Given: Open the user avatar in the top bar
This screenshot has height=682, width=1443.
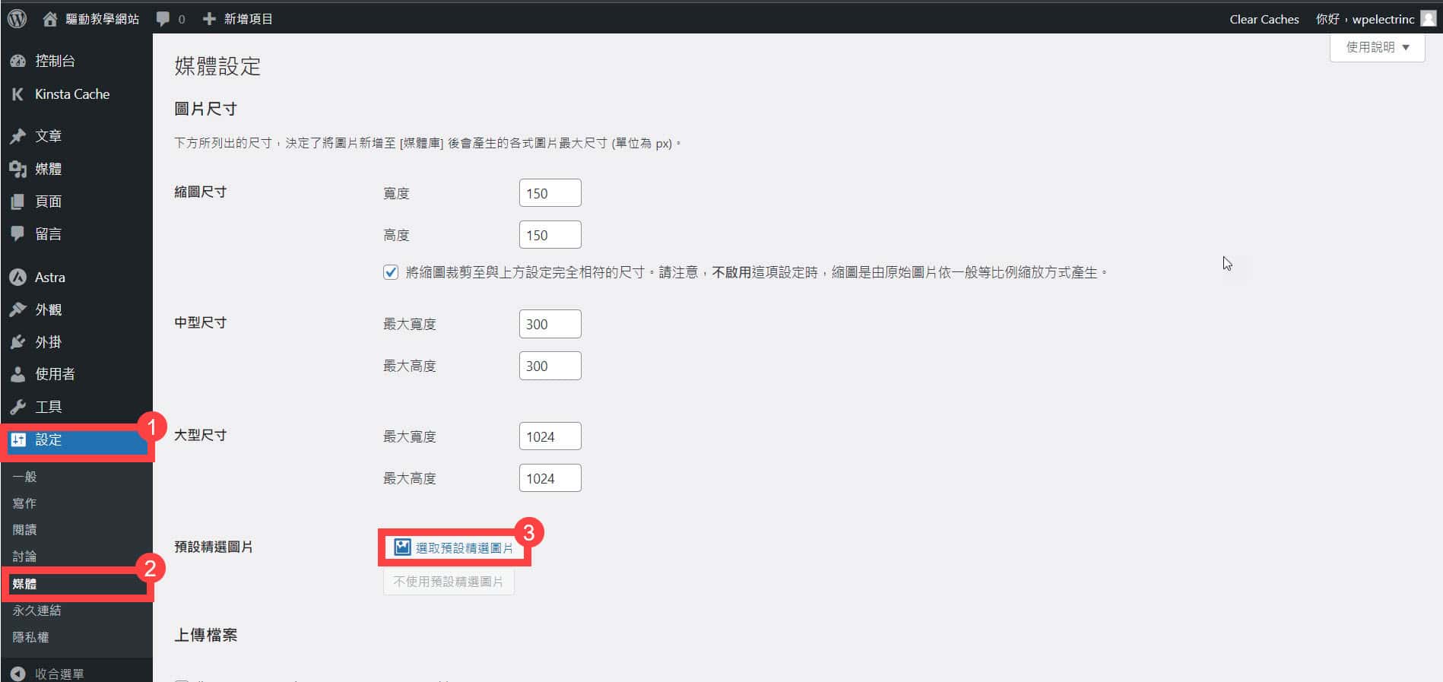Looking at the screenshot, I should coord(1429,18).
